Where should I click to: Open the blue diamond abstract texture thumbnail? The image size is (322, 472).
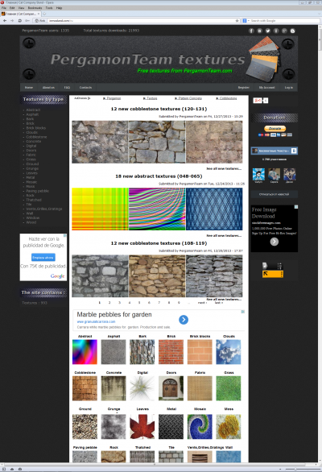click(x=214, y=209)
